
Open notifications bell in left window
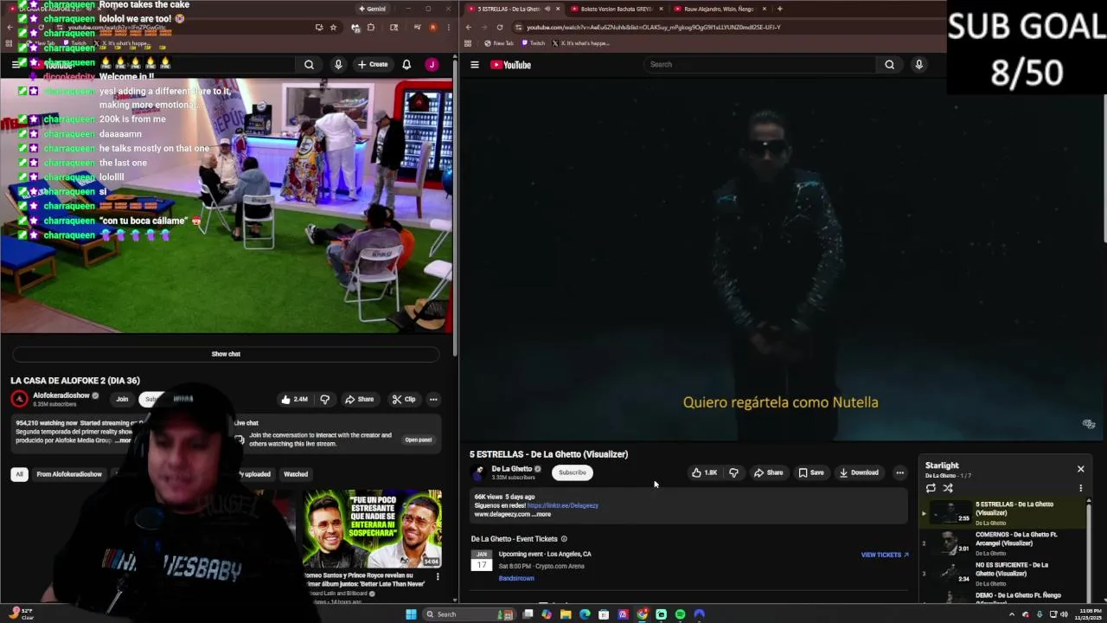[406, 65]
